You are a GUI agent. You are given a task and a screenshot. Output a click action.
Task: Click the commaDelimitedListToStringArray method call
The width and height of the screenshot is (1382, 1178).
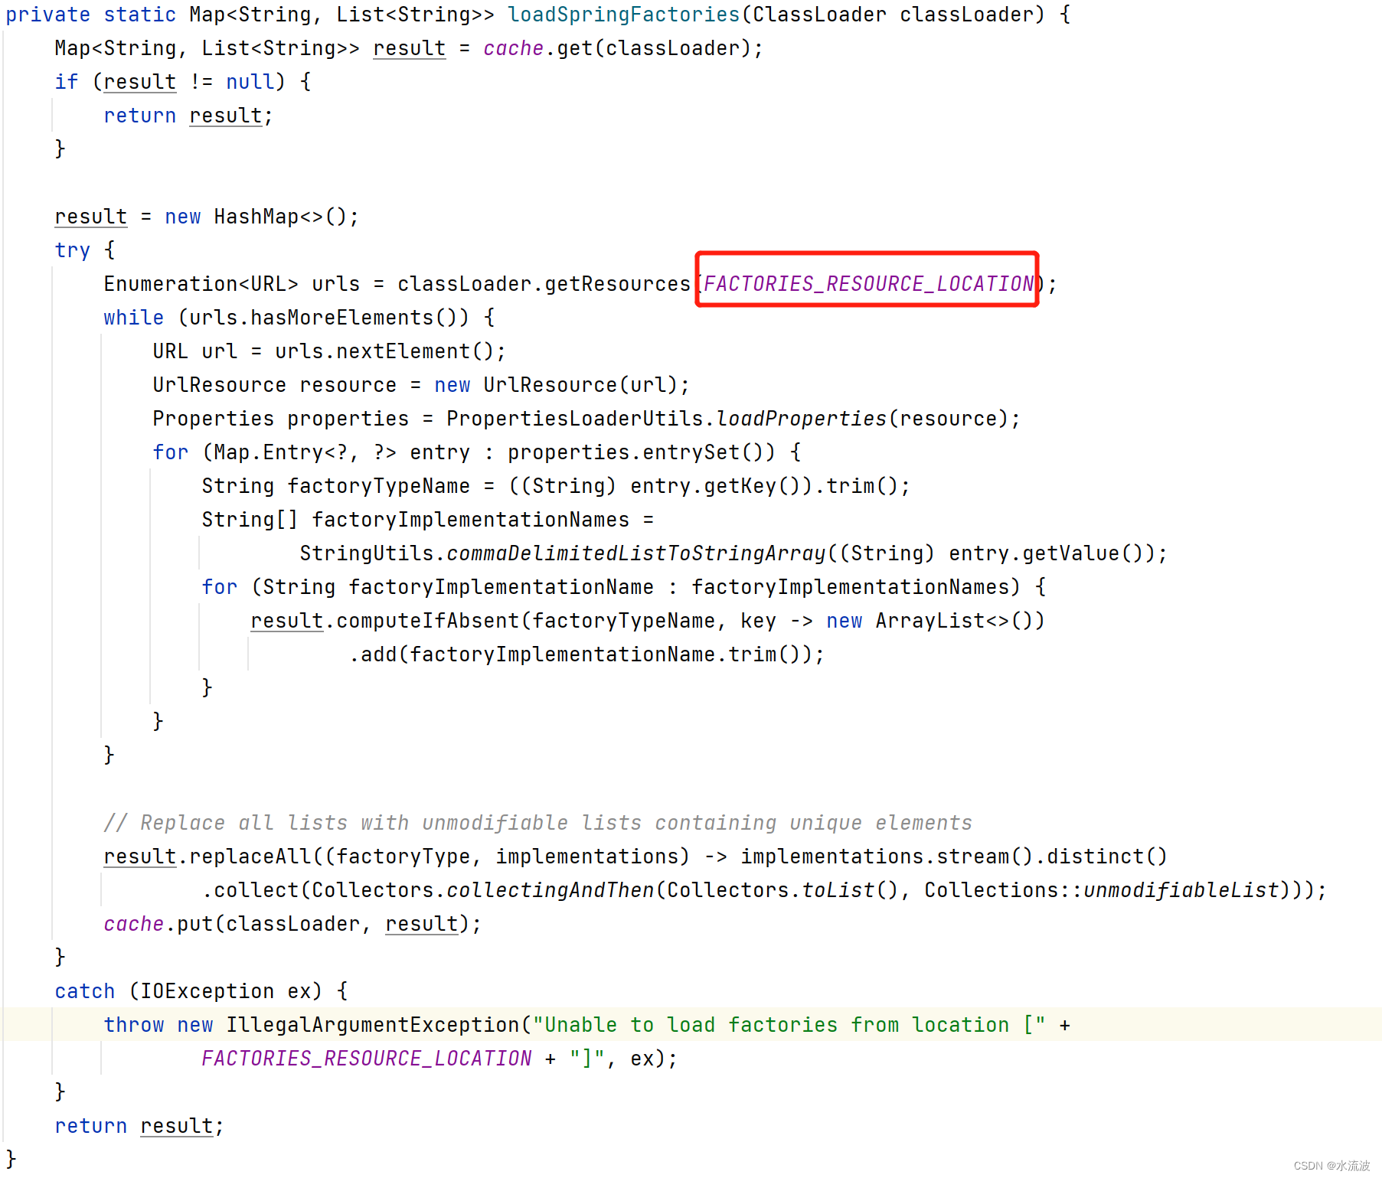point(636,553)
